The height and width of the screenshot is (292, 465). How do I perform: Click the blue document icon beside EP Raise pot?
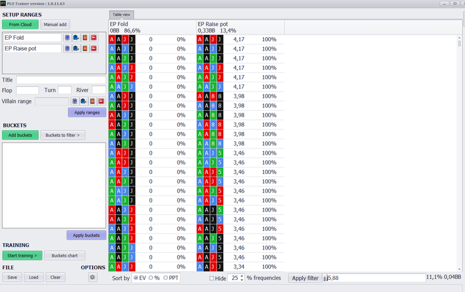pos(67,48)
